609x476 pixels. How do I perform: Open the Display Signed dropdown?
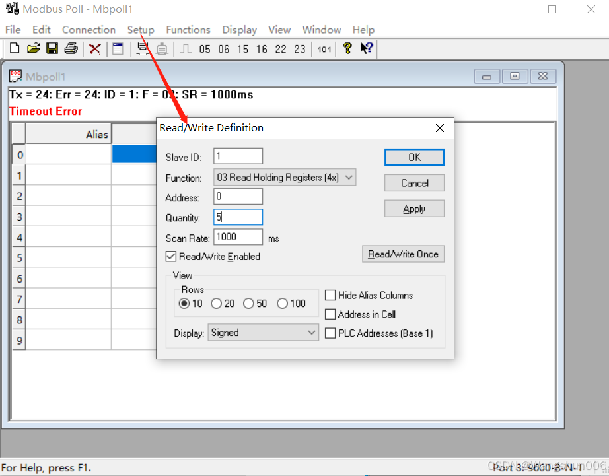[264, 333]
